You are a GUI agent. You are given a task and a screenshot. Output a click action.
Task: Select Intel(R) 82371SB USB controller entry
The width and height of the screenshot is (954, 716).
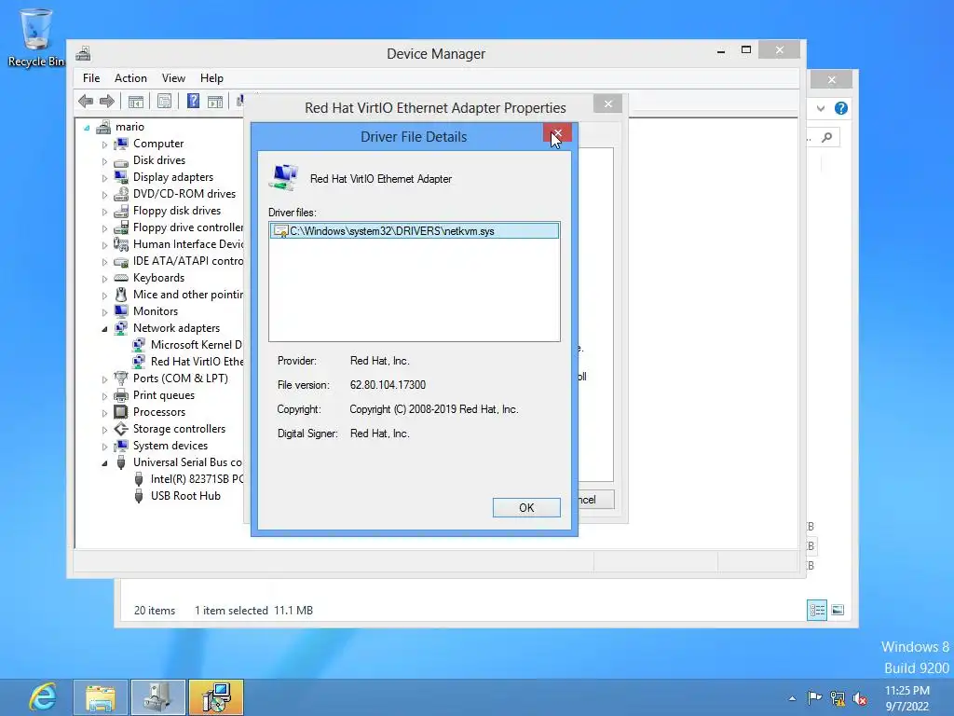pyautogui.click(x=197, y=479)
